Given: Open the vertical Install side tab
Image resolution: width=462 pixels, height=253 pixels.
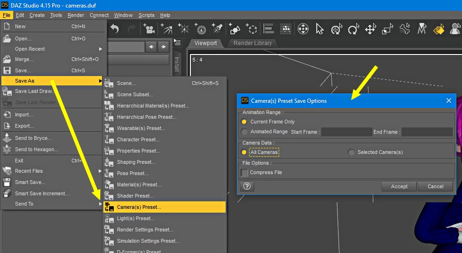Looking at the screenshot, I should 177,65.
